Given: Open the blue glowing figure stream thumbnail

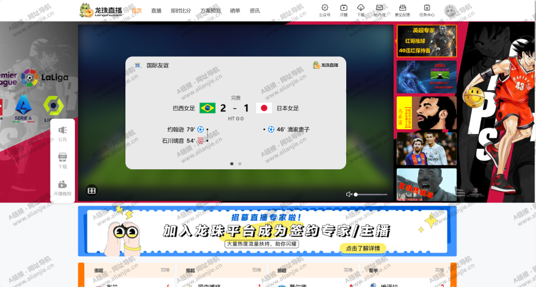Looking at the screenshot, I should [427, 77].
